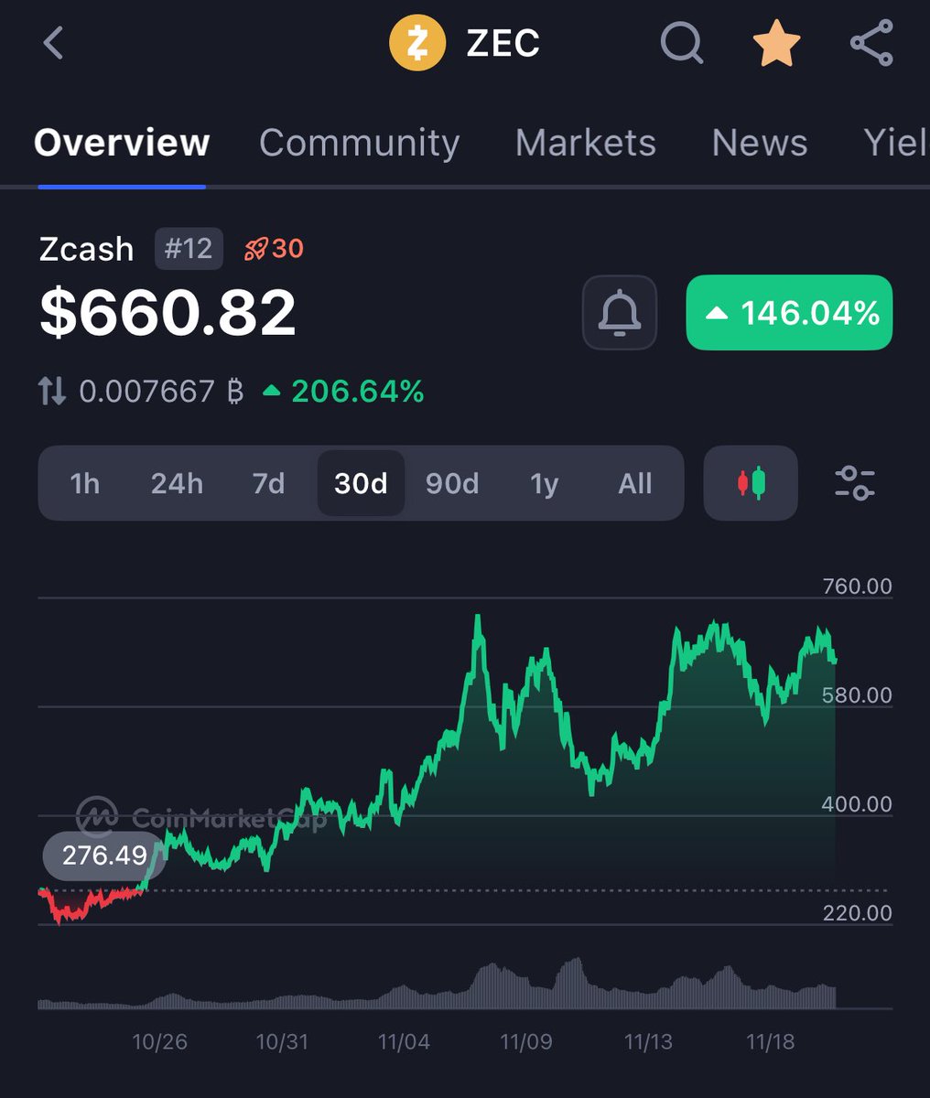Select the 1h chart range
The width and height of the screenshot is (930, 1098).
[x=85, y=483]
